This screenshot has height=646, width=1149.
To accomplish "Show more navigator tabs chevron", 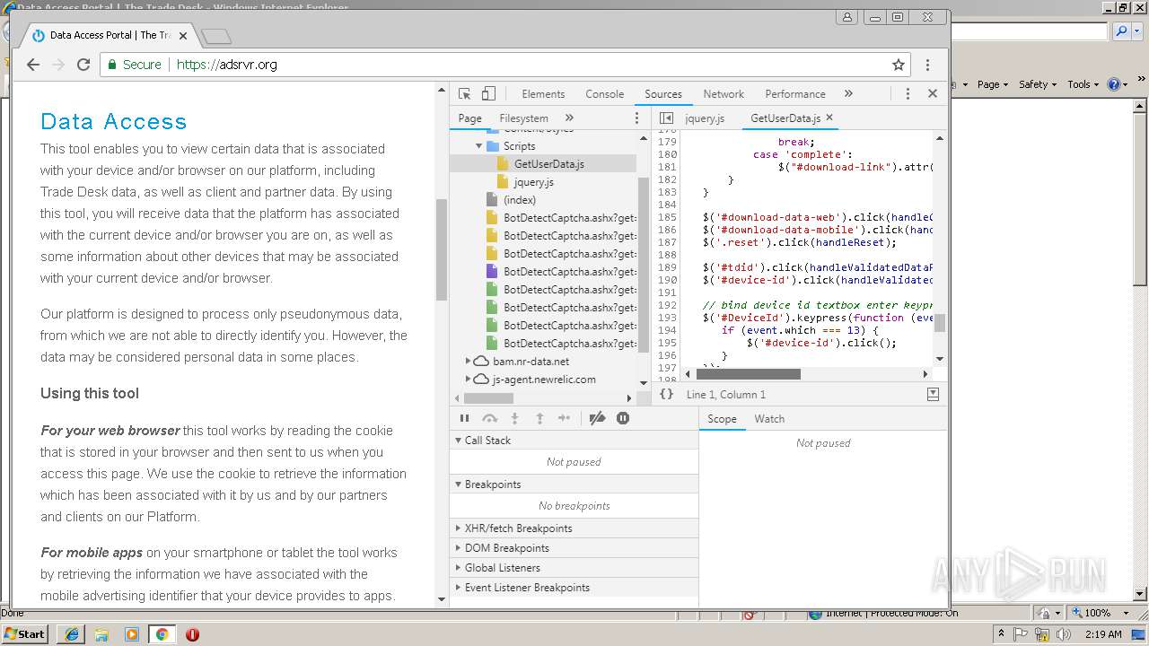I will [x=569, y=118].
